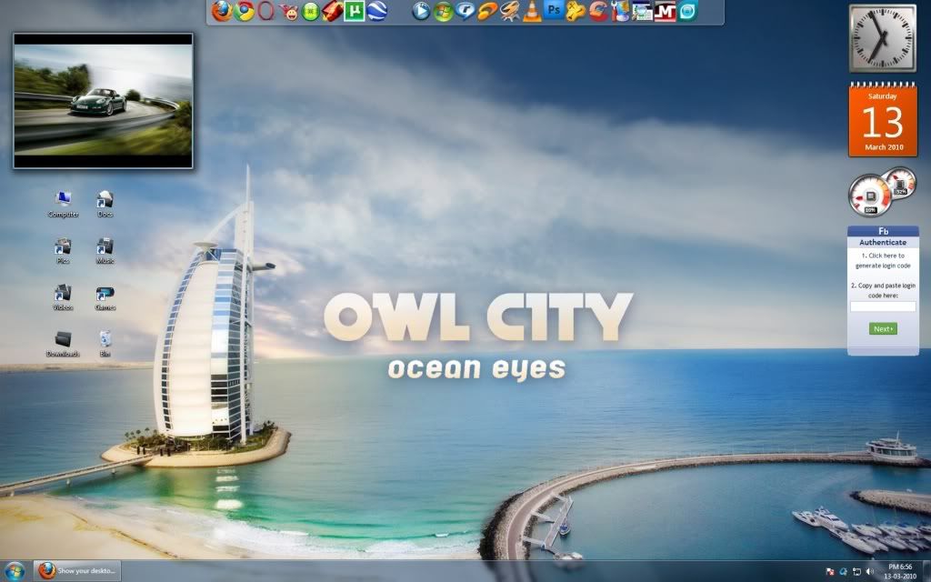Open the Windows Start menu

click(16, 571)
